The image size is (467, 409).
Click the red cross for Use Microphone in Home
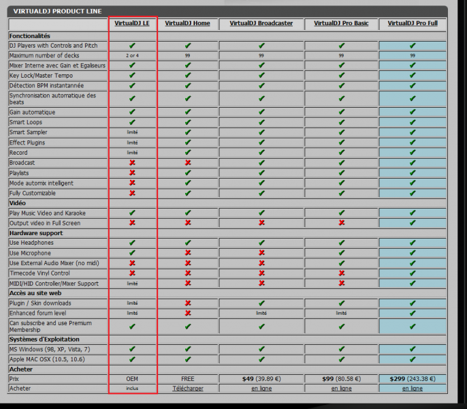pyautogui.click(x=188, y=253)
